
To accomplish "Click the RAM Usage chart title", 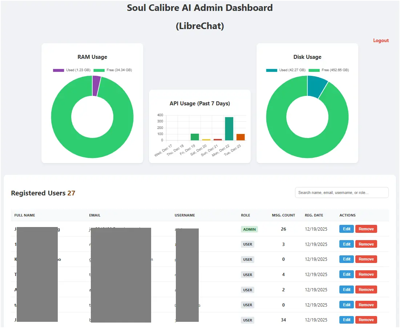I will [92, 57].
